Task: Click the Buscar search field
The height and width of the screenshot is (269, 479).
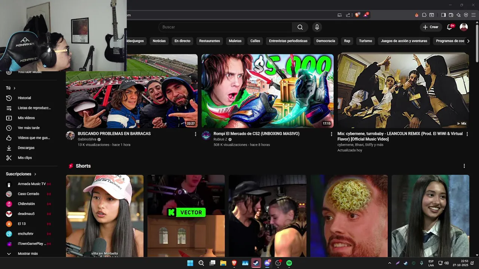Action: pyautogui.click(x=225, y=27)
